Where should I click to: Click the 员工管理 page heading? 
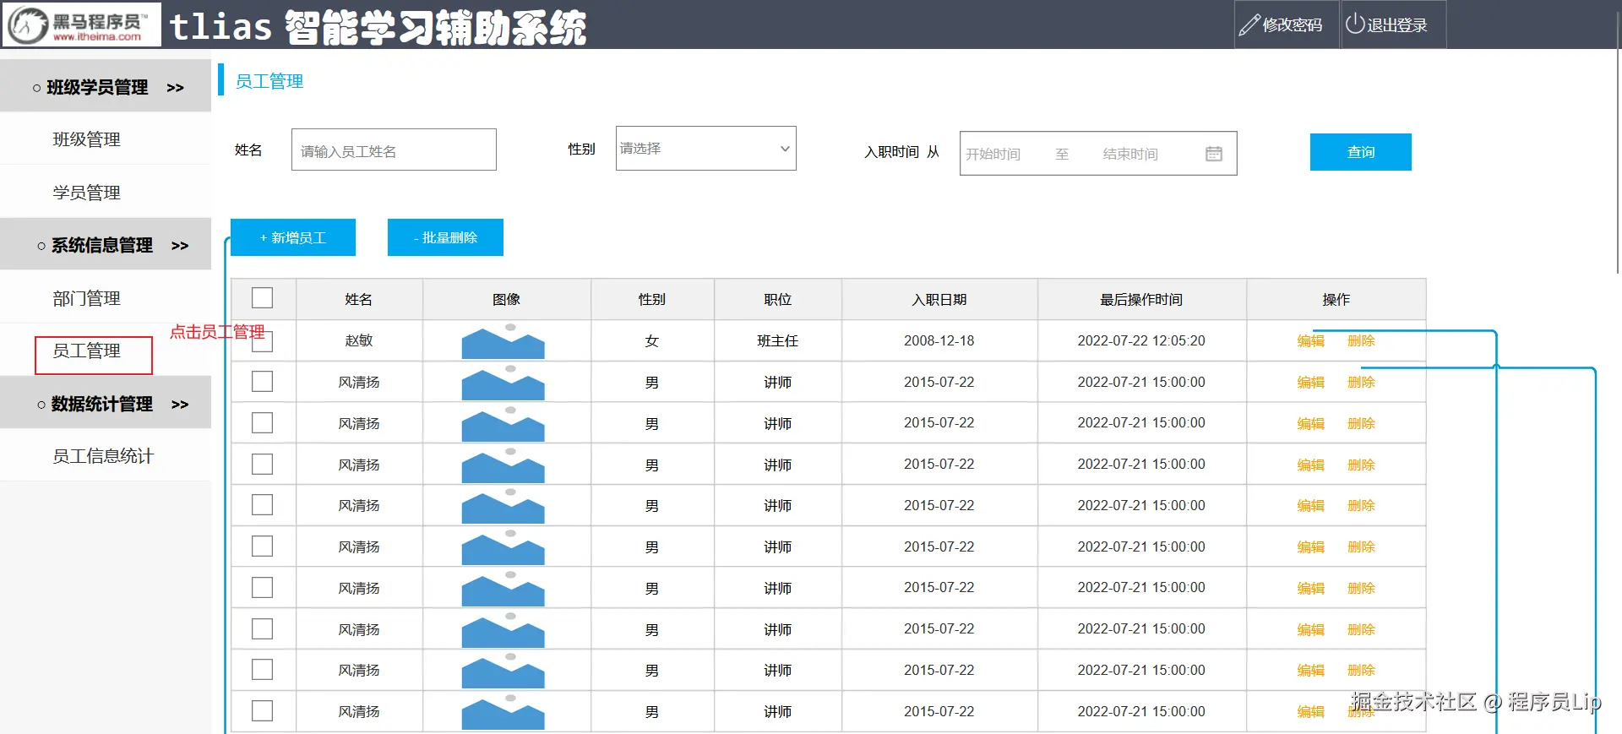269,81
